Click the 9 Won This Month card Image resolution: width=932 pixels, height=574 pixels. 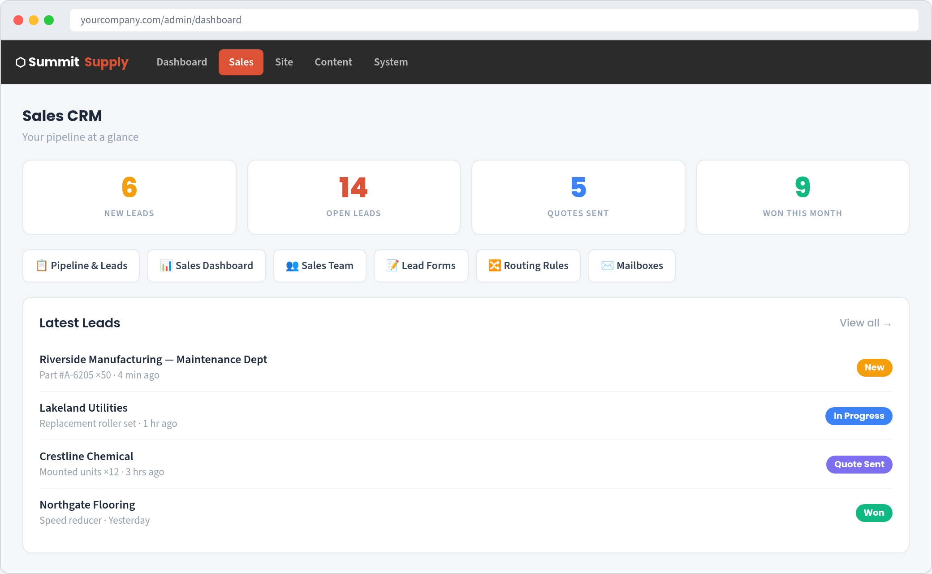coord(803,197)
